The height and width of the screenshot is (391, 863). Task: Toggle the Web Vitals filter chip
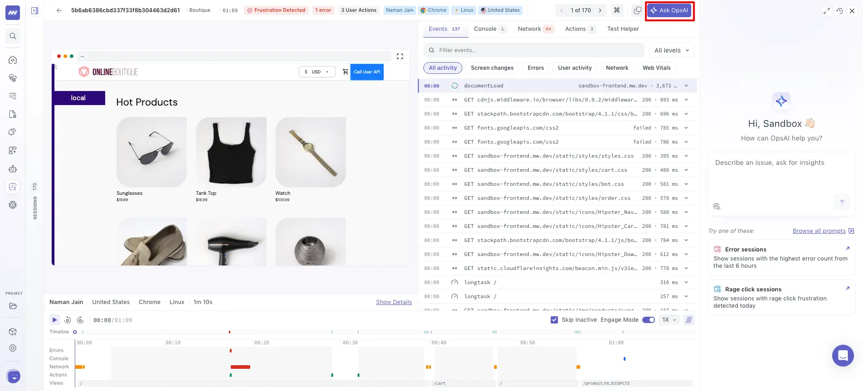[x=656, y=68]
